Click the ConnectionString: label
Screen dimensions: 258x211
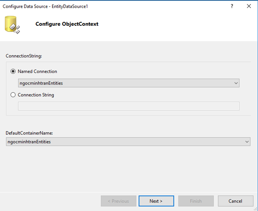click(x=24, y=56)
